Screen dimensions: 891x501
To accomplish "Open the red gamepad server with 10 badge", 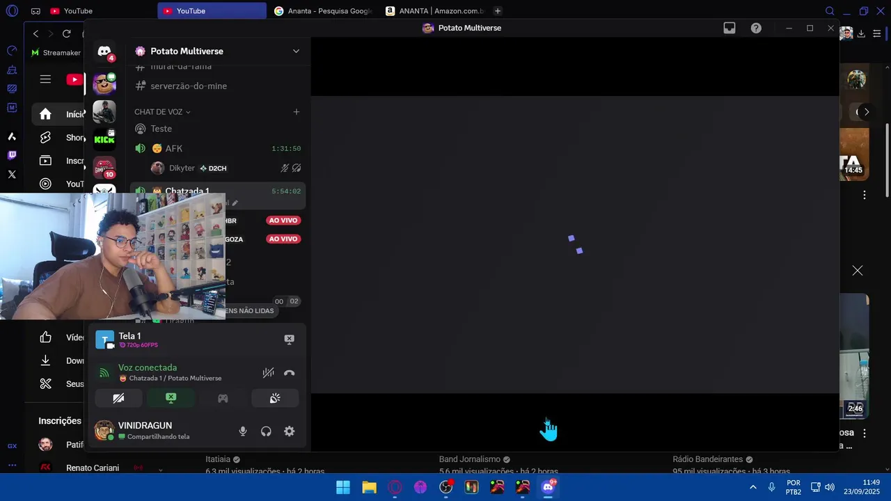I will click(104, 167).
